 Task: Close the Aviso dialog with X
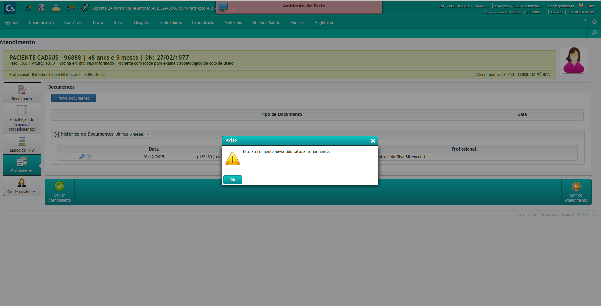tap(373, 141)
